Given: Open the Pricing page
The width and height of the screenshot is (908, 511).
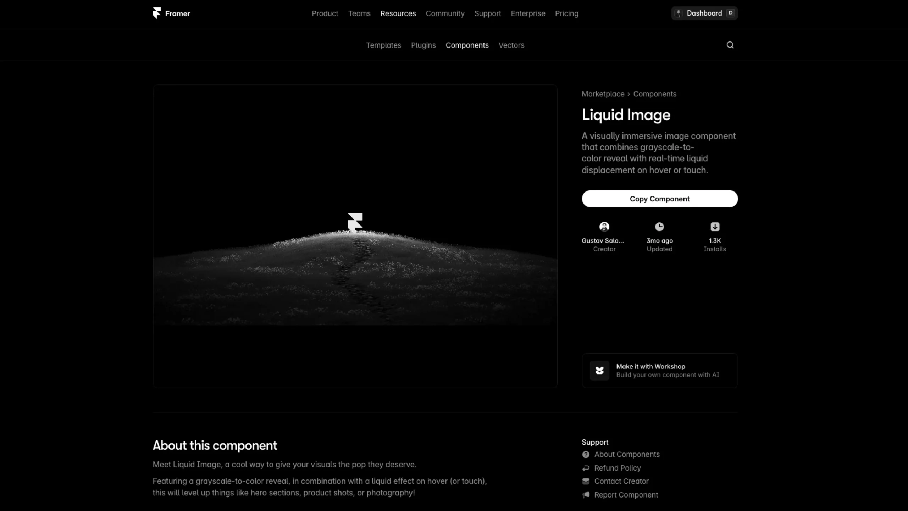Looking at the screenshot, I should tap(566, 13).
